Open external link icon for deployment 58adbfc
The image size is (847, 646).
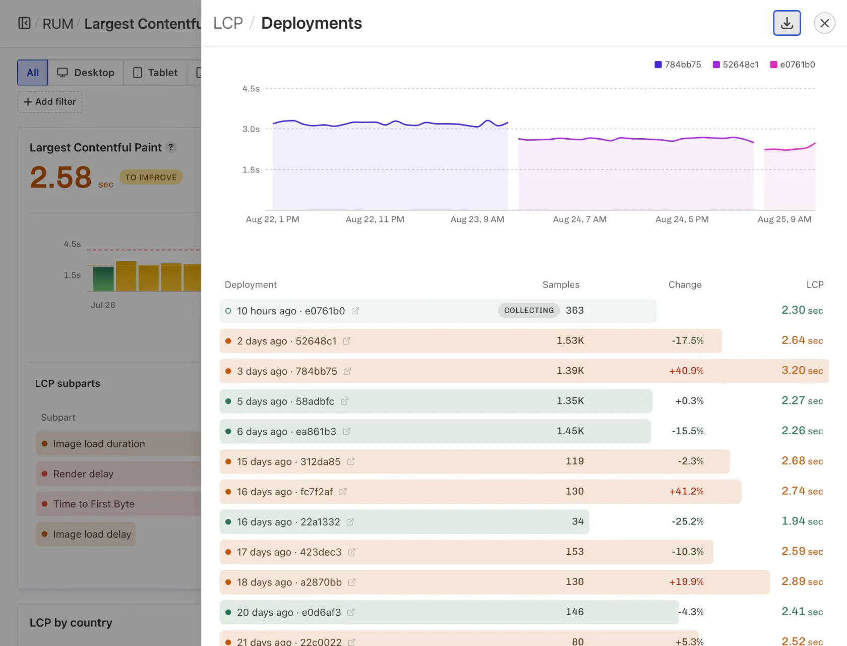click(344, 401)
